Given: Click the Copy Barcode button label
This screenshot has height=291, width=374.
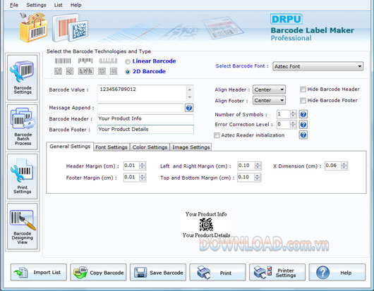Looking at the screenshot, I should [107, 273].
